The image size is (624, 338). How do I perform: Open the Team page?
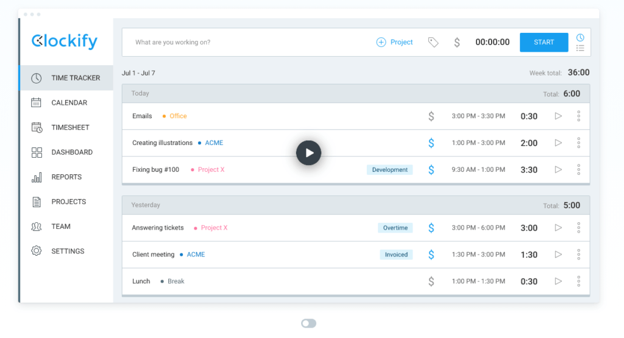click(x=66, y=227)
